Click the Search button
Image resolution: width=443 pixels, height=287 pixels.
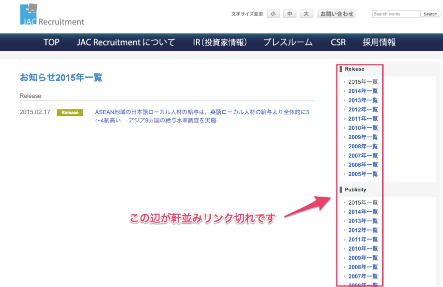tap(430, 14)
